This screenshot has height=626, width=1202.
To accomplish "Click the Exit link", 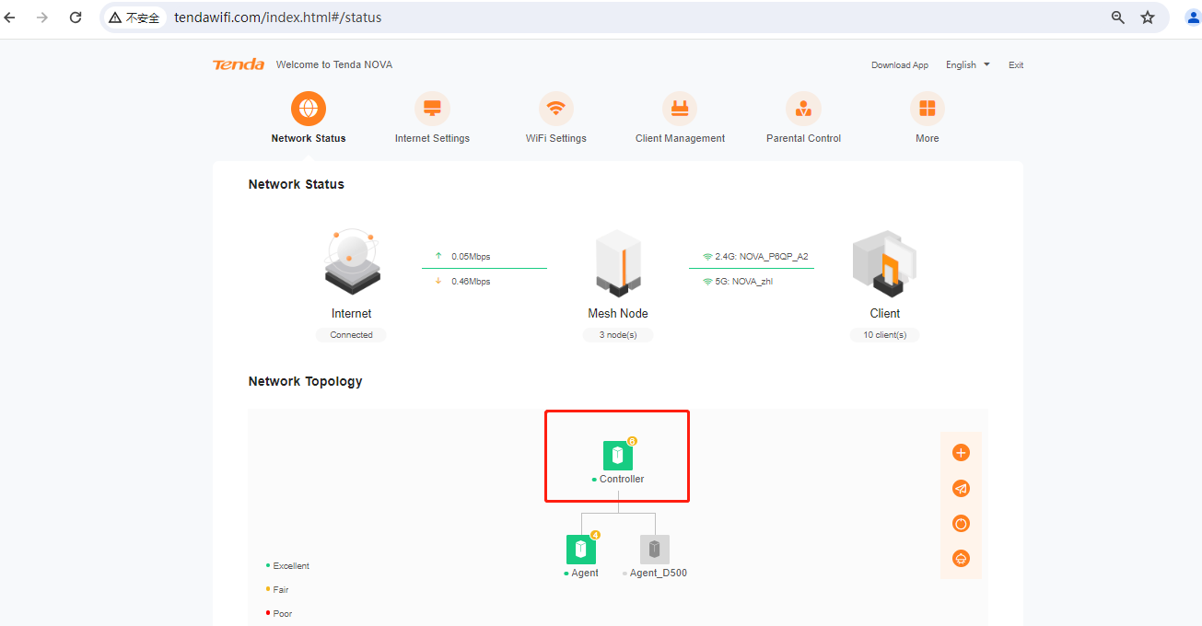I will click(x=1015, y=65).
